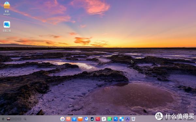196x122 pixels.
Task: Launch the green music player icon
Action: coord(110,119)
